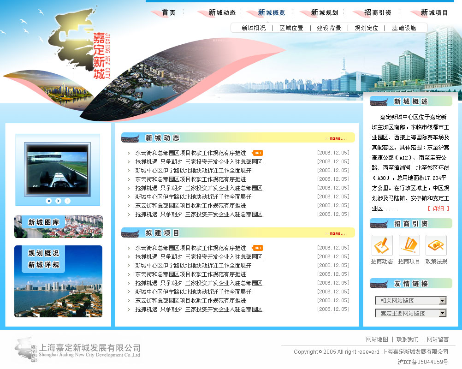Viewport: 462px width, 369px height.
Task: Click MORE in the 新城动态 header
Action: [337, 138]
